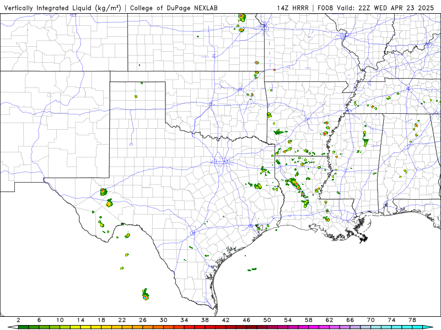Click the color scale label "62"
Image resolution: width=441 pixels, height=330 pixels.
(x=329, y=320)
